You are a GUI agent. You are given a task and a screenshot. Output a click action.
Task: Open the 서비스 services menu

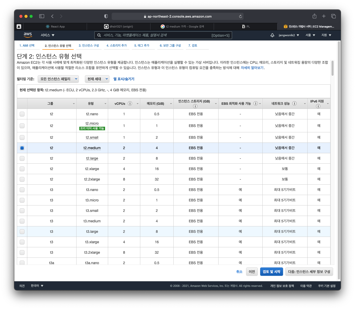[x=48, y=35]
